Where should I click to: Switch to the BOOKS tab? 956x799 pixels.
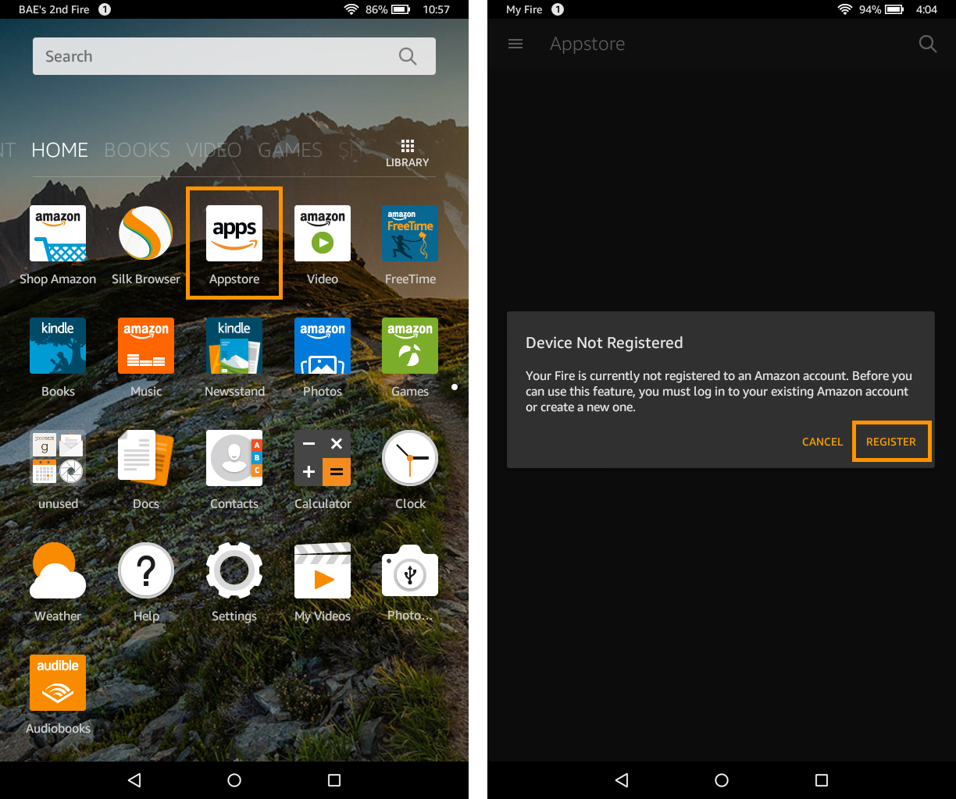click(x=137, y=150)
